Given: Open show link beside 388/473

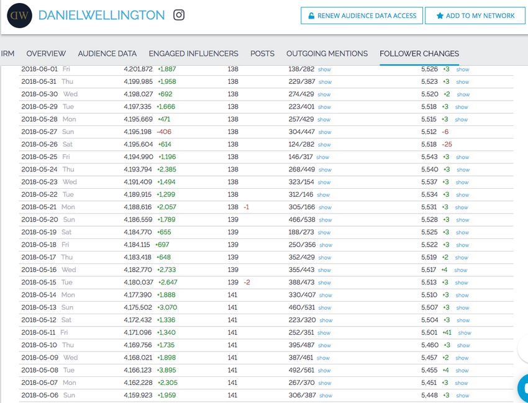Looking at the screenshot, I should point(325,283).
